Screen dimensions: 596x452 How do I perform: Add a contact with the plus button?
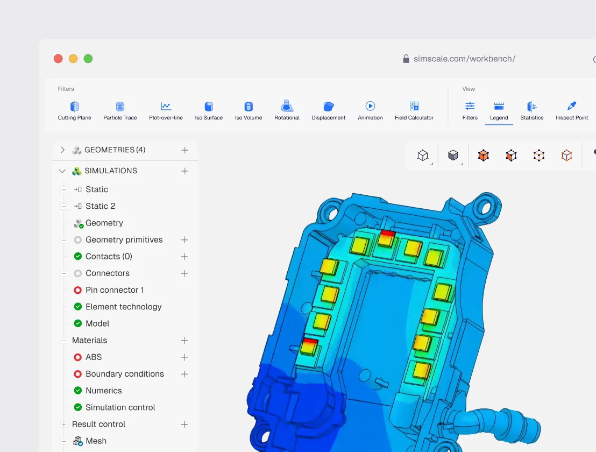coord(185,257)
